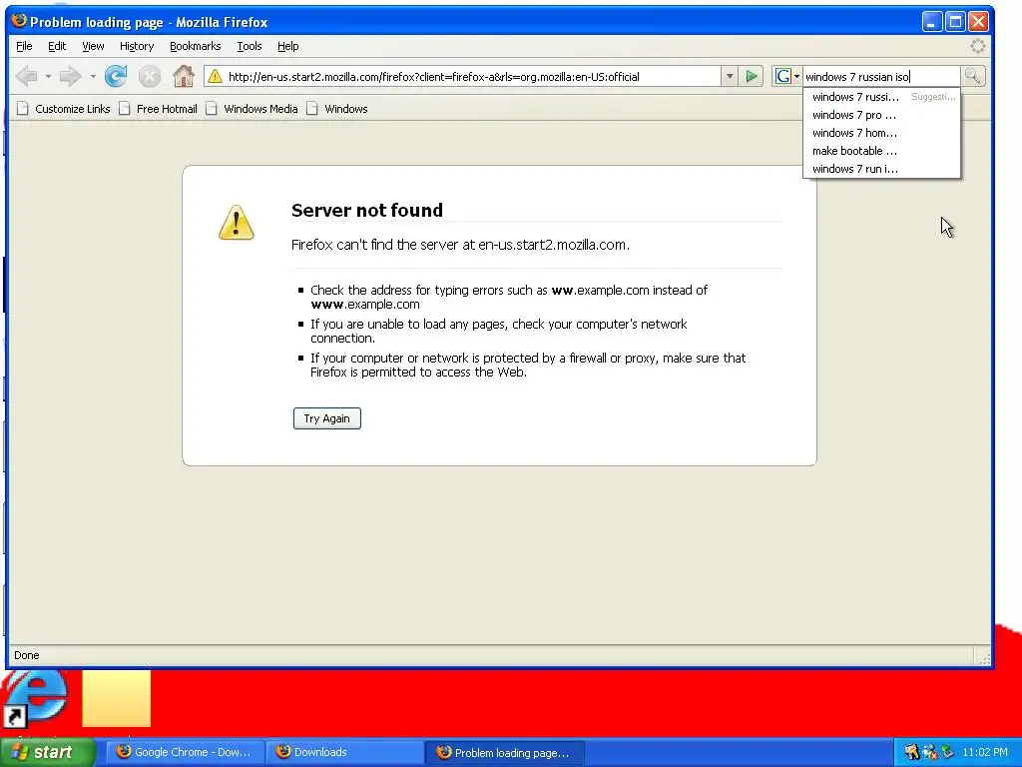This screenshot has height=767, width=1022.
Task: Go to the Home page icon
Action: [x=184, y=76]
